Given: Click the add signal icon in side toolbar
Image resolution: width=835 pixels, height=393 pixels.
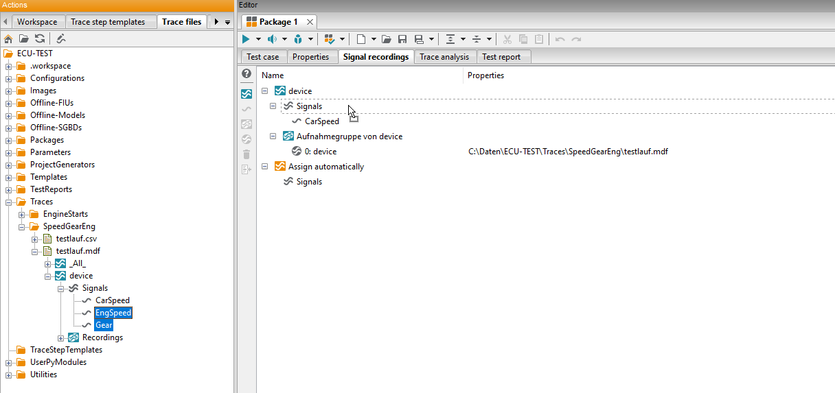Looking at the screenshot, I should point(247,109).
